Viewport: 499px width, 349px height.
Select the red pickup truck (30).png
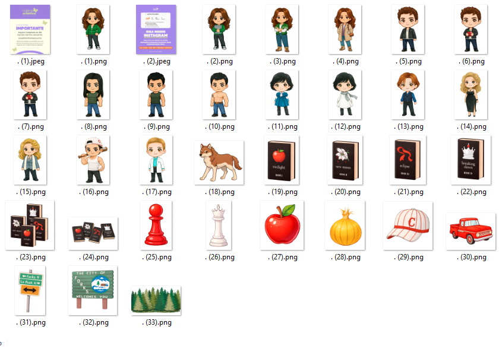[471, 231]
